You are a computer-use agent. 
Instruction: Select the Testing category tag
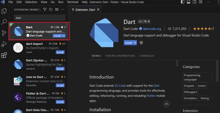pos(205,98)
